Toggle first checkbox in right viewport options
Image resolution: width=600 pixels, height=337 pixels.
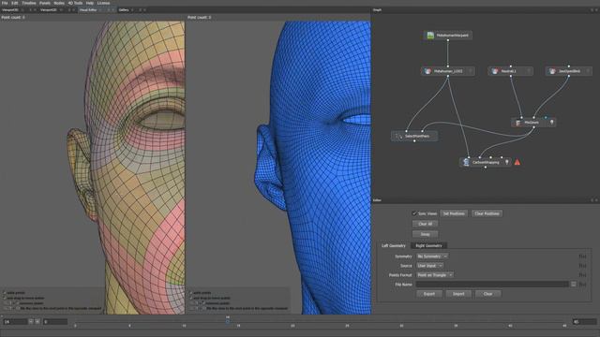point(191,293)
